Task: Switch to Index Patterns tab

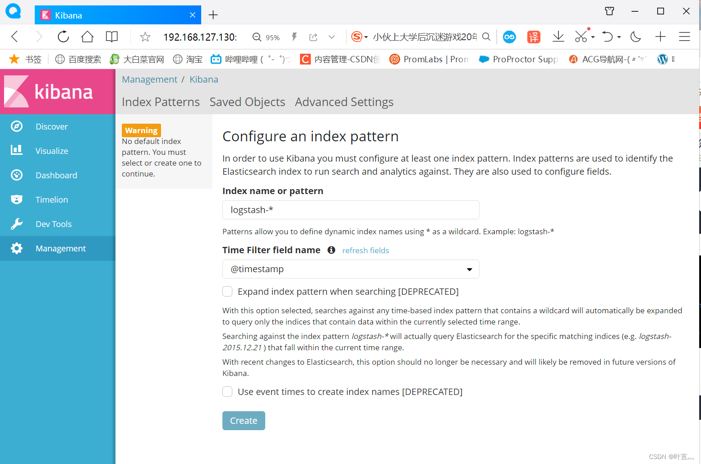Action: click(161, 102)
